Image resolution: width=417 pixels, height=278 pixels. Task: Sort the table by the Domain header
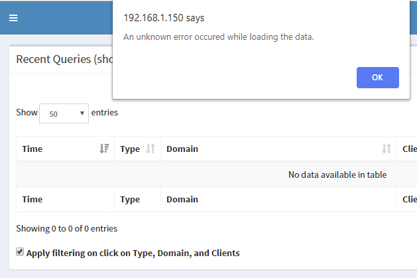tap(182, 149)
